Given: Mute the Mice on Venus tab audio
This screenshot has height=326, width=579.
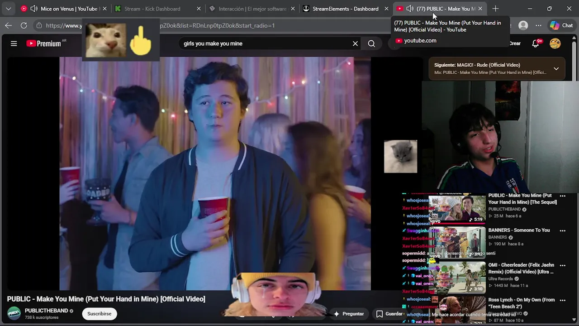Looking at the screenshot, I should click(x=34, y=9).
